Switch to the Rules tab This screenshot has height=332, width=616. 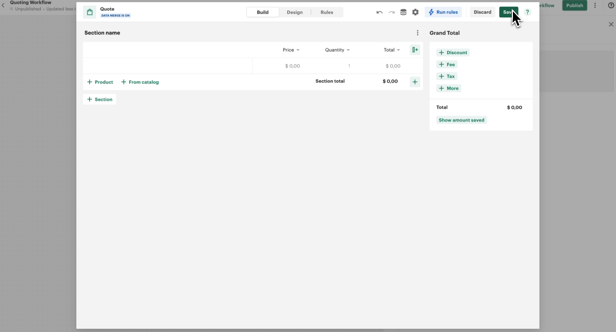pyautogui.click(x=327, y=12)
